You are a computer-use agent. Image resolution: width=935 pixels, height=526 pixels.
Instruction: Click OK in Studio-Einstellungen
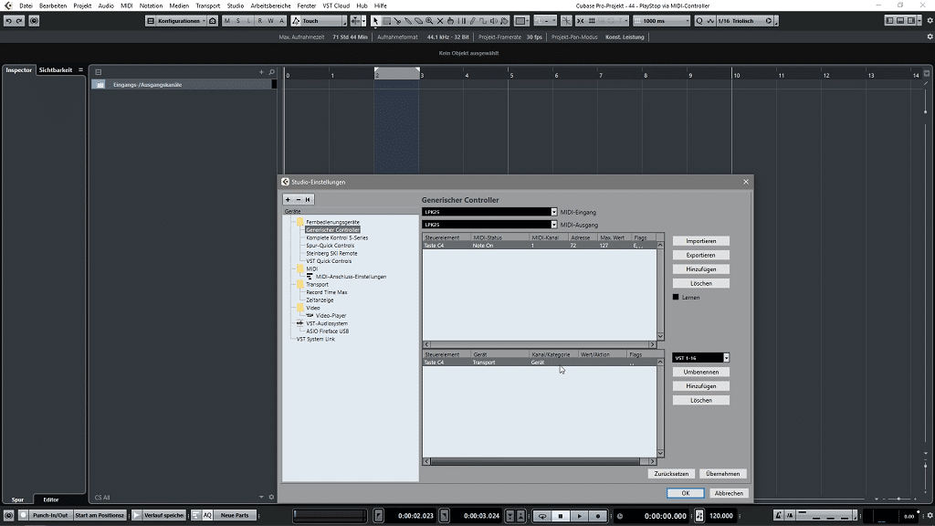[685, 493]
